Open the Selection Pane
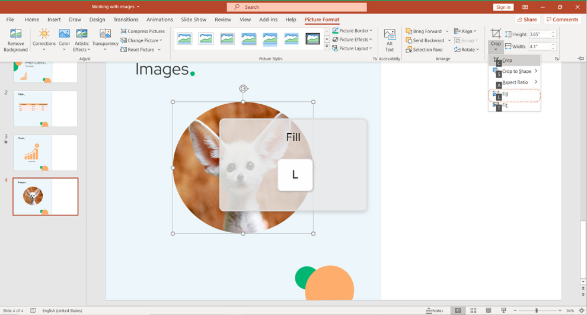 click(x=424, y=50)
